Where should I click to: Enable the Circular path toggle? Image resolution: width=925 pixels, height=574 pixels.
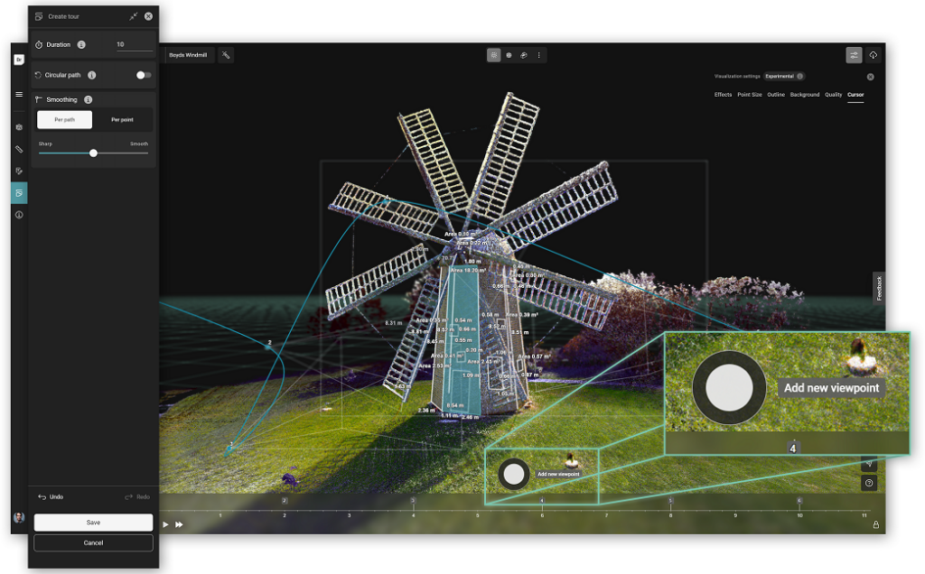(142, 75)
